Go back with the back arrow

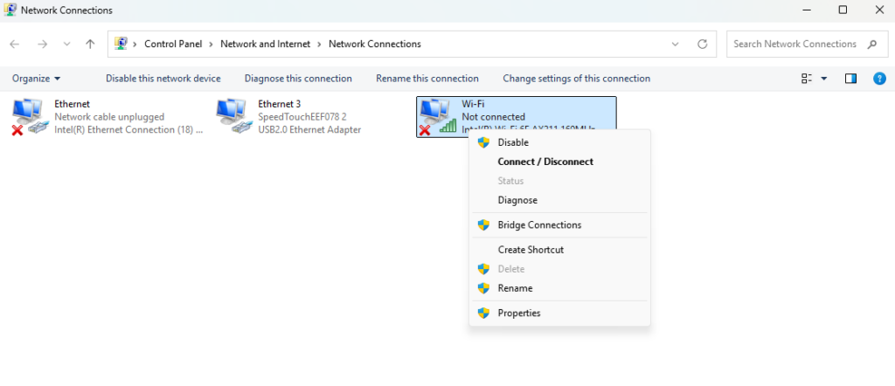(15, 44)
